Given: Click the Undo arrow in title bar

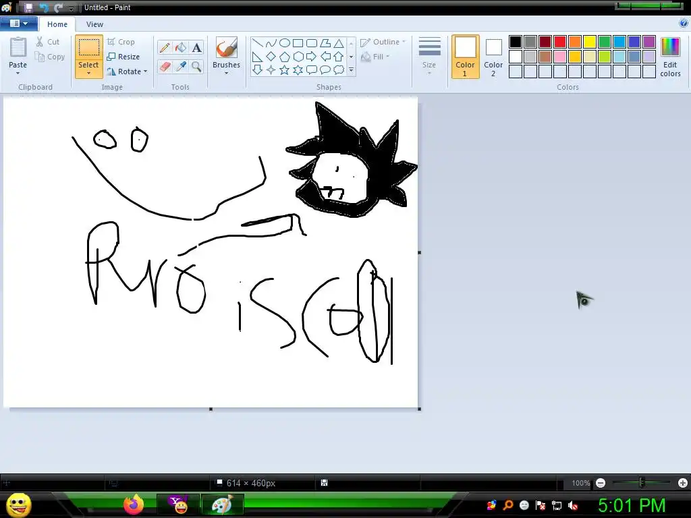Looking at the screenshot, I should click(43, 7).
